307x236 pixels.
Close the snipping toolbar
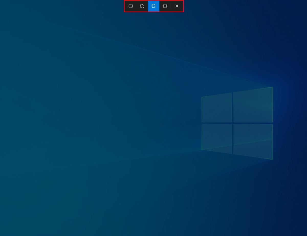[x=177, y=6]
